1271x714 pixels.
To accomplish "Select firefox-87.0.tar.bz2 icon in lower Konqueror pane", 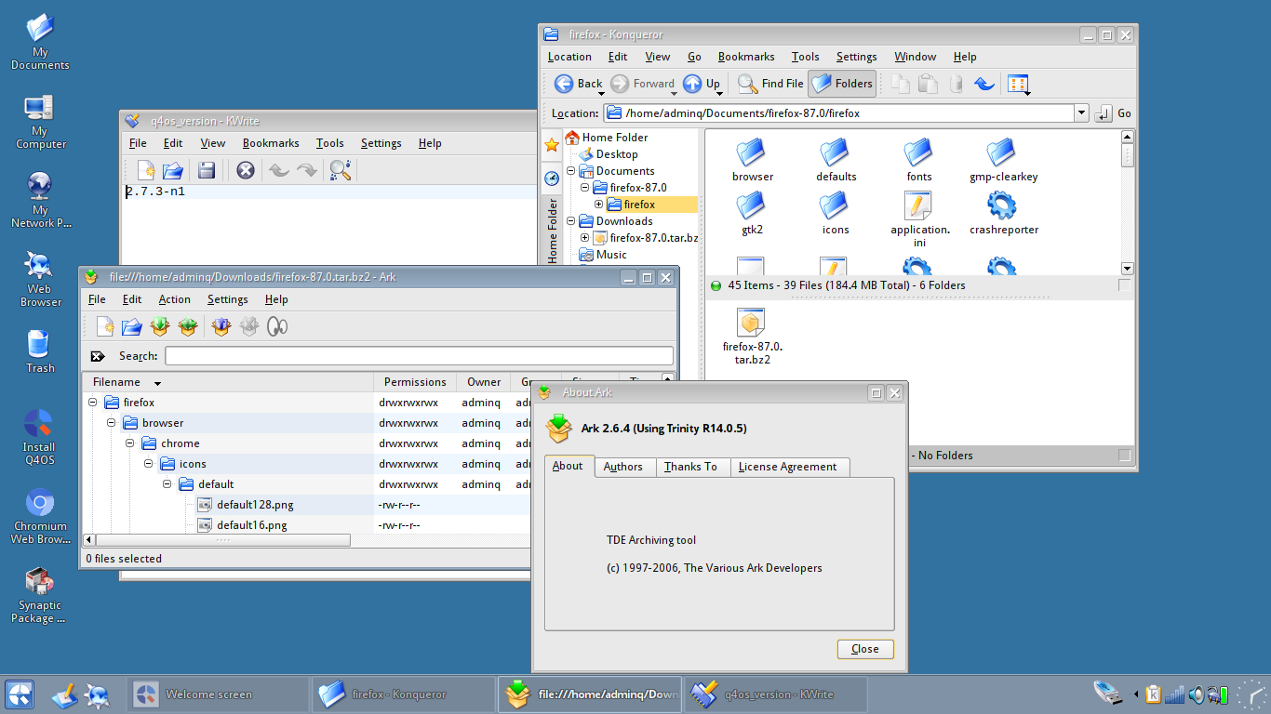I will [x=752, y=337].
